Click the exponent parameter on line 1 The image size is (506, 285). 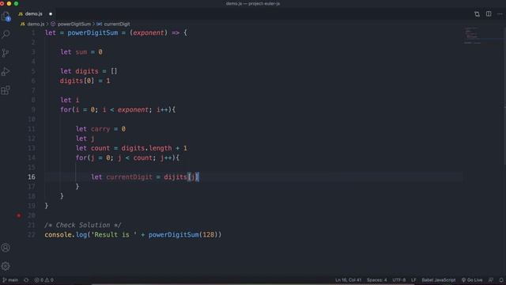149,32
